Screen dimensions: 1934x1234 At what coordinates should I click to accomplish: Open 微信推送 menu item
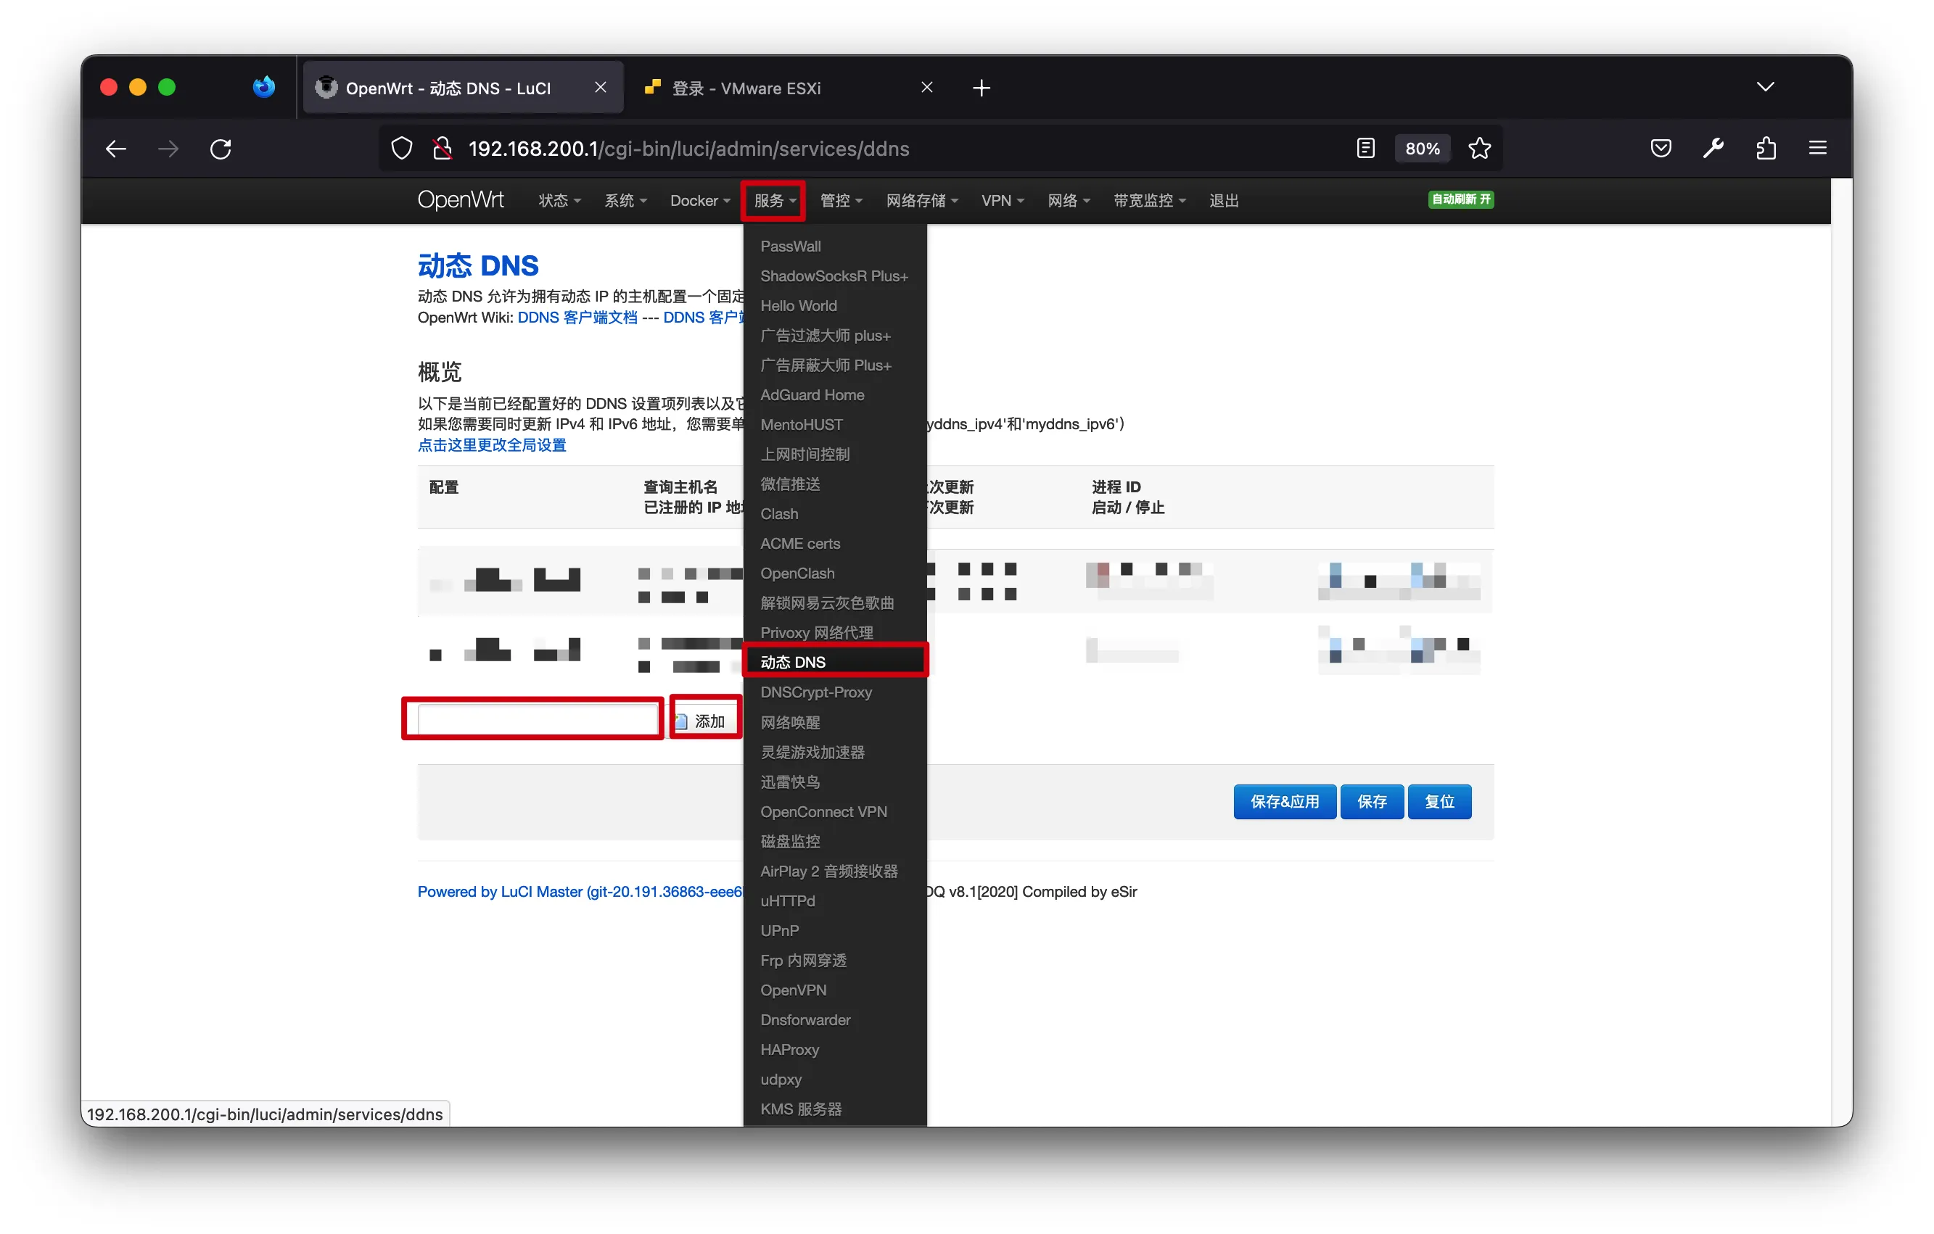coord(834,484)
